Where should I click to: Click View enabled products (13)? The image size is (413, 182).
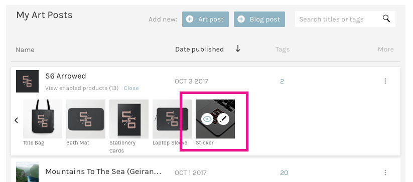[x=82, y=88]
